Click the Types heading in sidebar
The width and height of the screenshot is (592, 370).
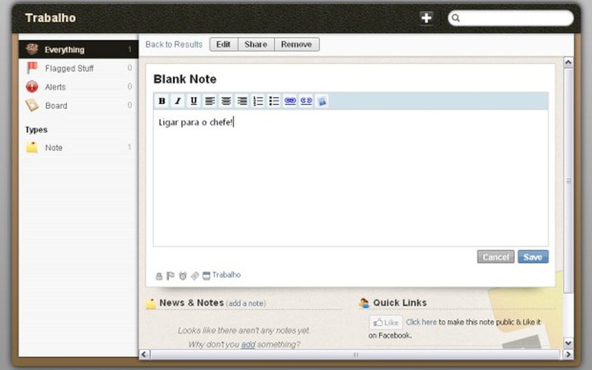(36, 130)
